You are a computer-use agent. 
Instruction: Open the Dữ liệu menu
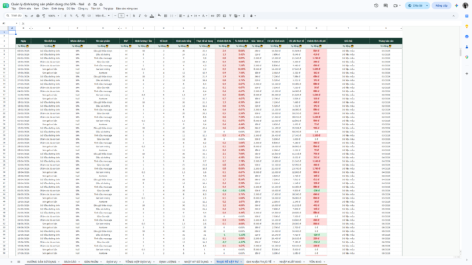click(71, 9)
